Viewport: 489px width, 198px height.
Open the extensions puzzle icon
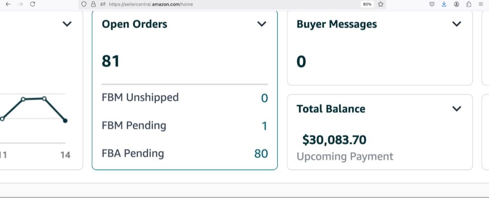click(x=469, y=4)
